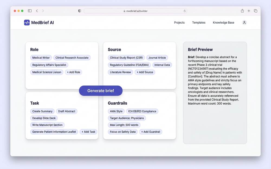Open a new tab with plus icon
The height and width of the screenshot is (169, 271).
(x=249, y=11)
